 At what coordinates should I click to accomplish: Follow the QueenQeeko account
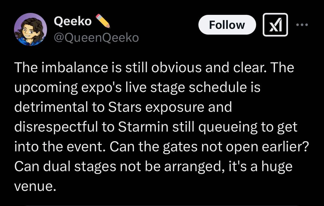point(227,25)
